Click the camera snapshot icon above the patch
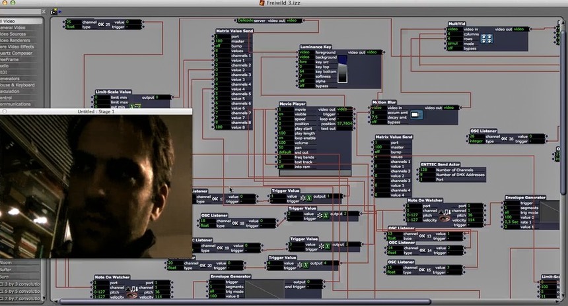This screenshot has height=306, width=568. pyautogui.click(x=53, y=11)
